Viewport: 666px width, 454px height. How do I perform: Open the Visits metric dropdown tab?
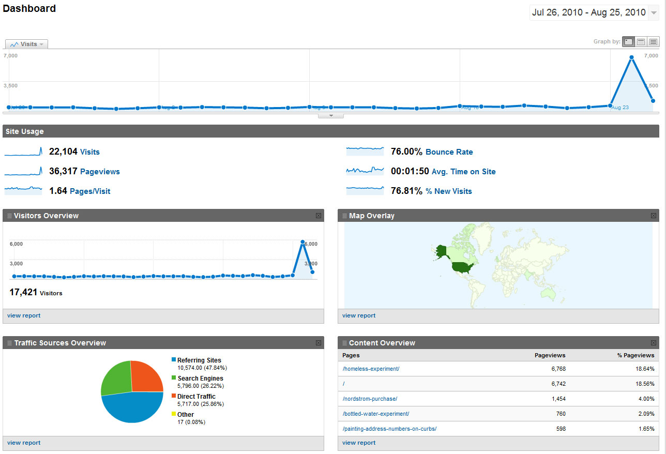pyautogui.click(x=27, y=44)
